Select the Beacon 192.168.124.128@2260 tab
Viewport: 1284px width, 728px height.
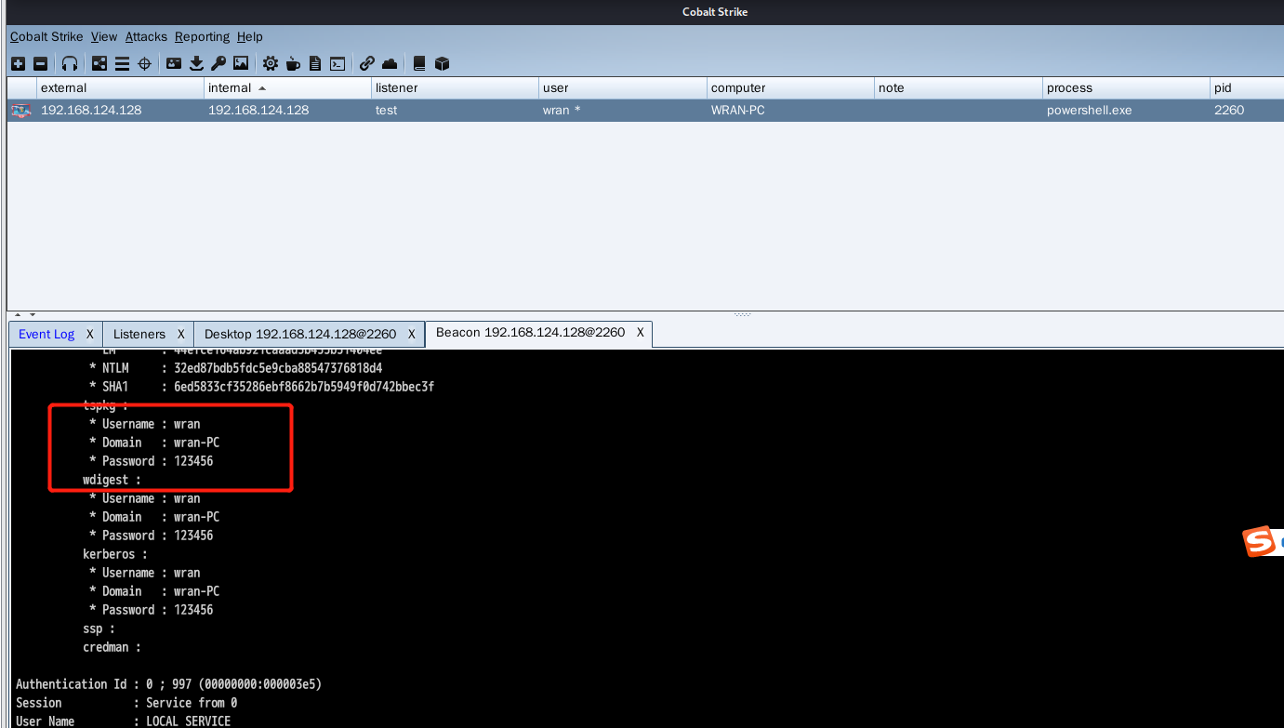click(x=530, y=333)
